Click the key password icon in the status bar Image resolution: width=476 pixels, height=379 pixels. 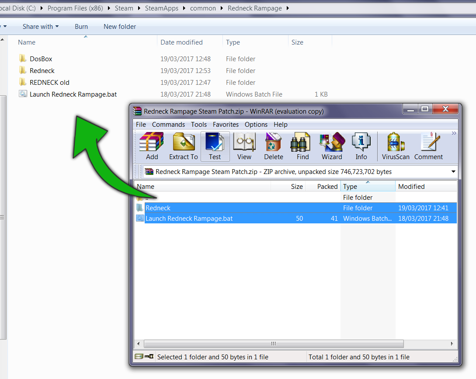point(149,357)
